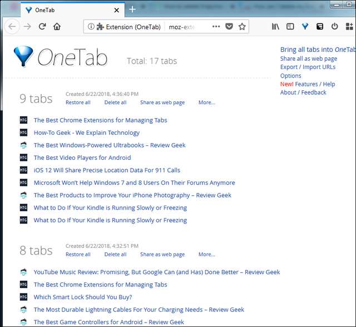Screen dimensions: 356x327
Task: Restore all in the 8 tabs group
Action: [x=78, y=255]
